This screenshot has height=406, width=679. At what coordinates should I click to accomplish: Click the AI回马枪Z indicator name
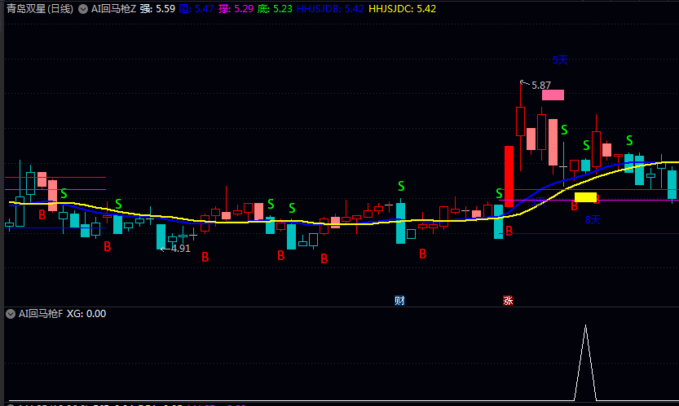click(113, 9)
